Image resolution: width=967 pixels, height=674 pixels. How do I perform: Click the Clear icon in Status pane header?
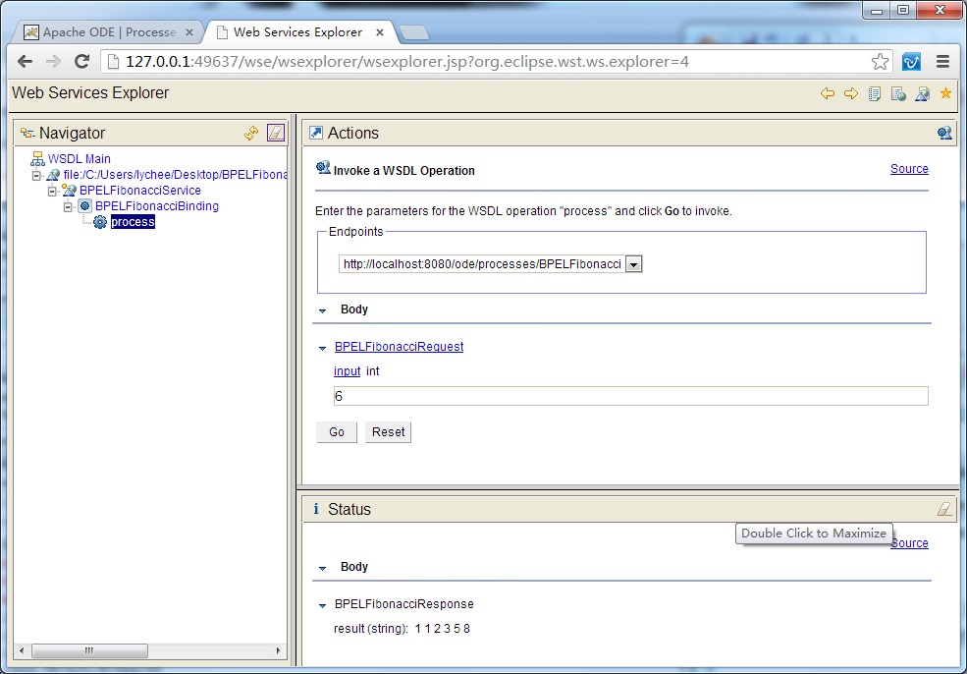[x=943, y=509]
